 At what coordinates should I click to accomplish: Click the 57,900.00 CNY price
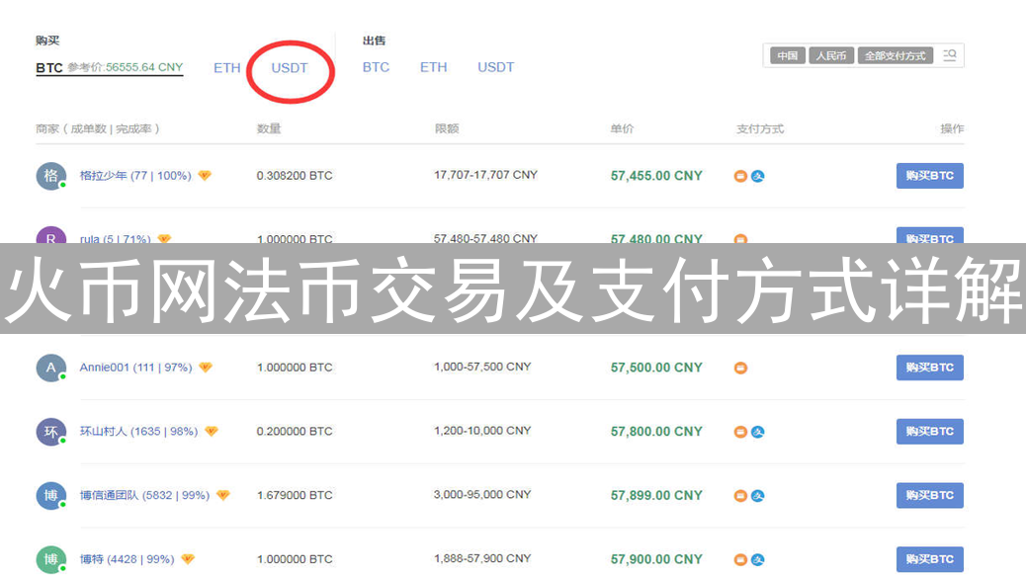(x=656, y=559)
